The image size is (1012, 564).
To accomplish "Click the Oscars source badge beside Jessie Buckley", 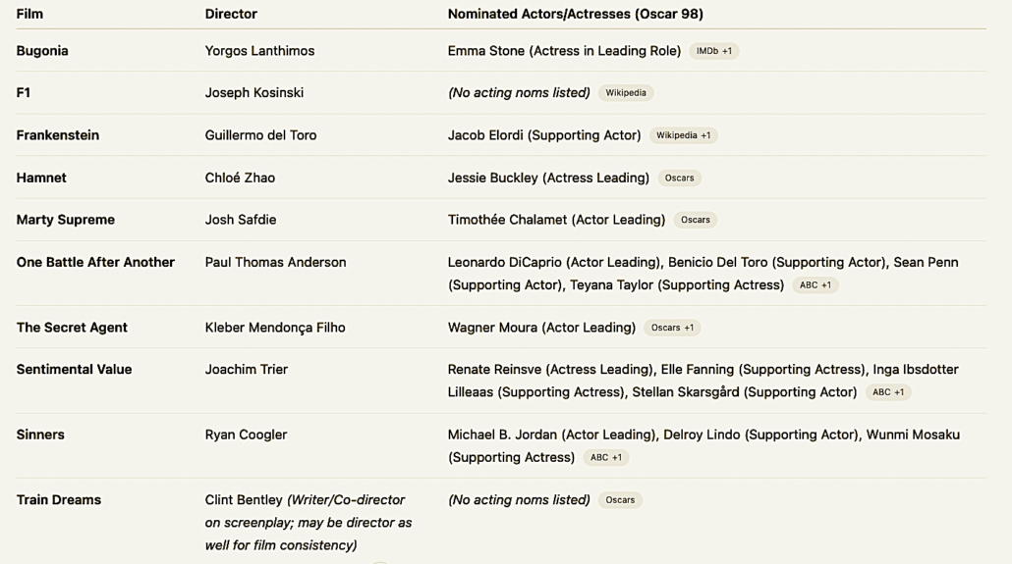I will 679,178.
